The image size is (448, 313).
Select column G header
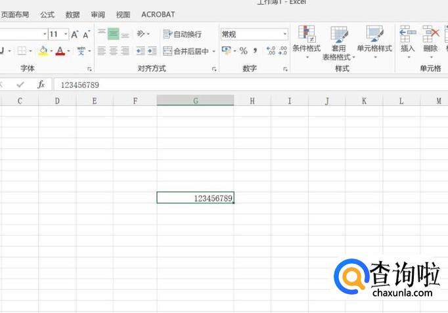pyautogui.click(x=196, y=100)
